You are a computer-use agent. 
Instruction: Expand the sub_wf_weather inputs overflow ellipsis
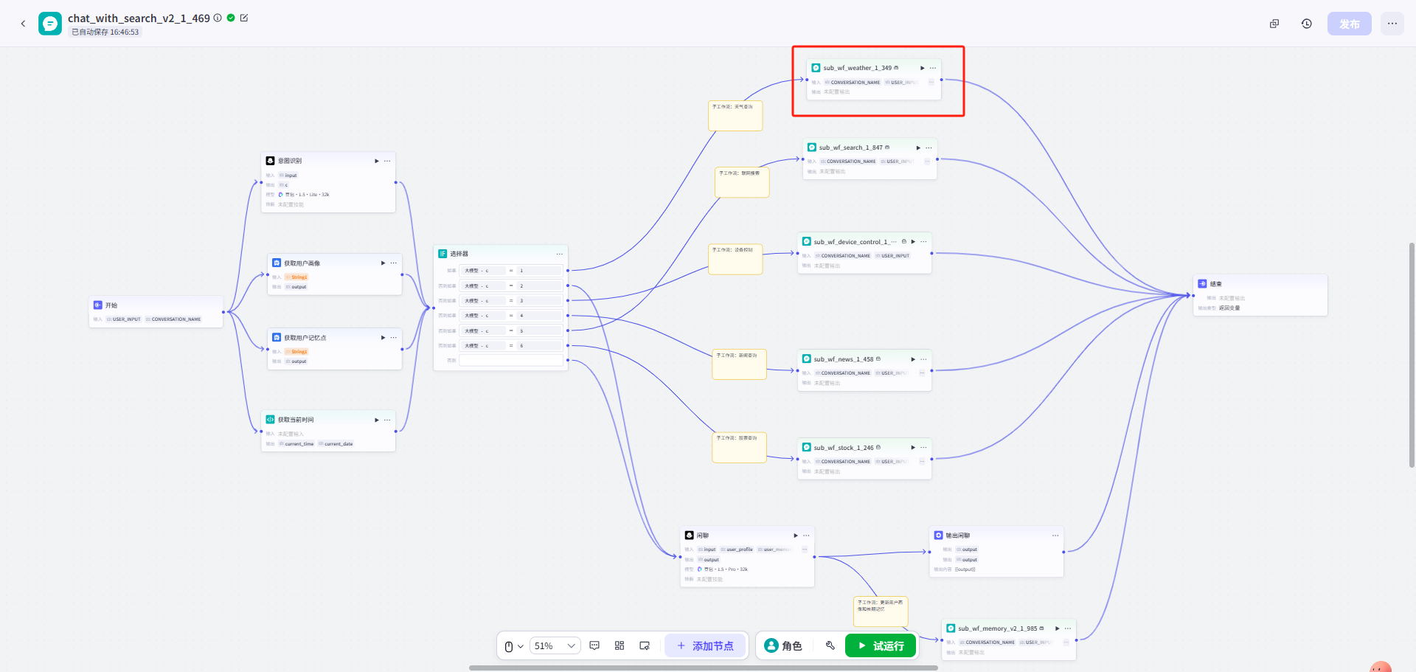[931, 82]
